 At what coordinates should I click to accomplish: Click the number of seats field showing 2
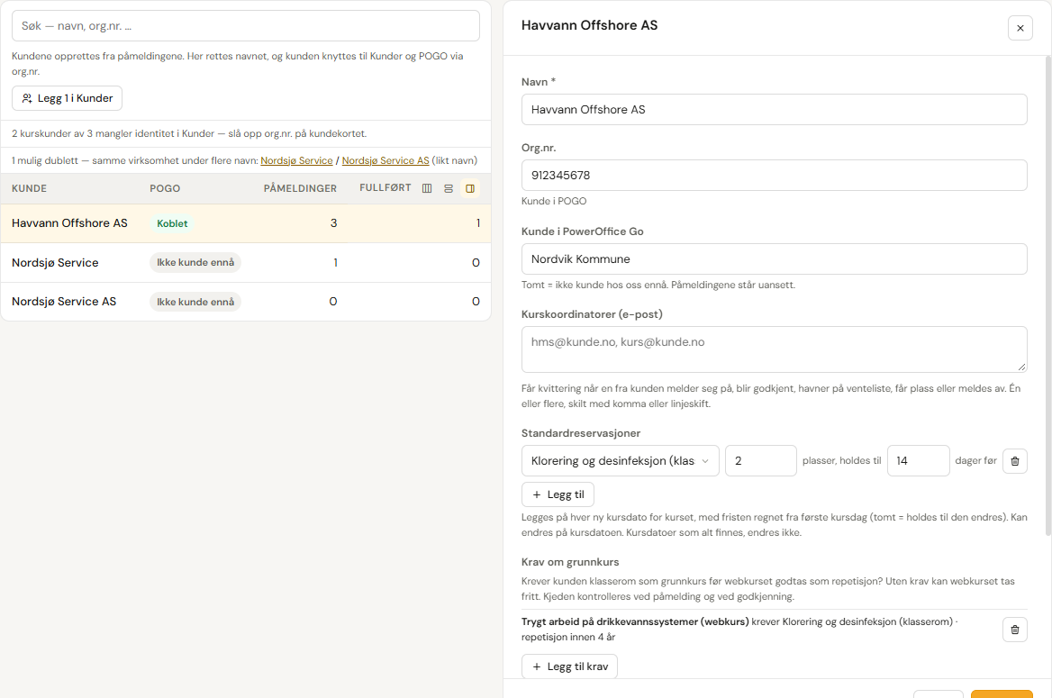761,461
